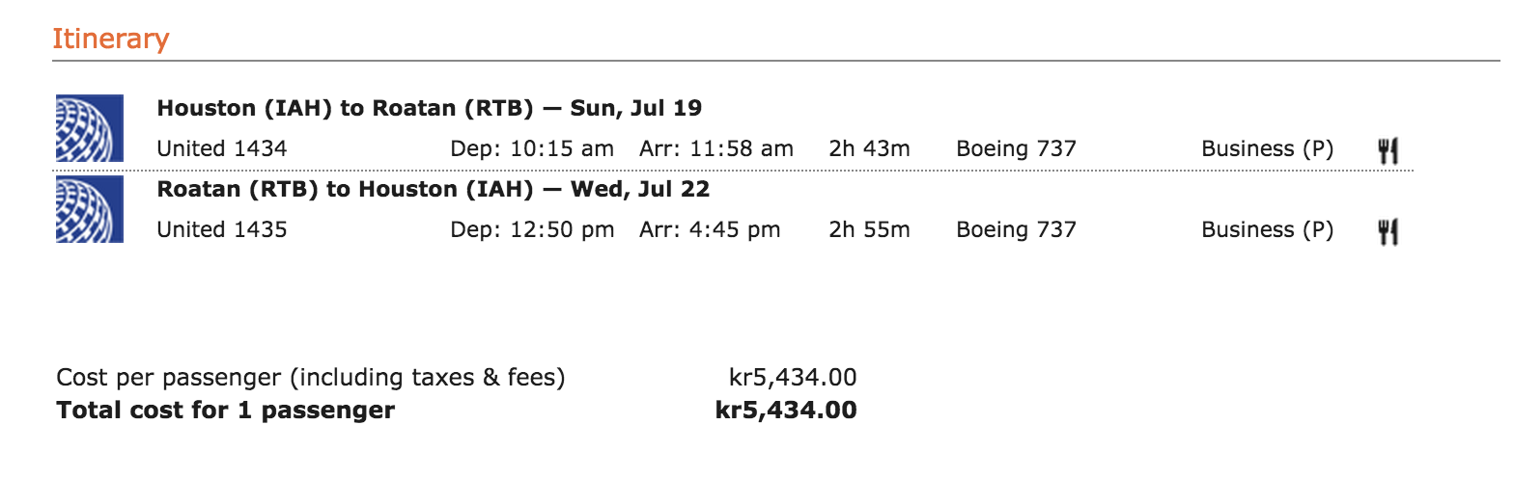Click the meal icon on flight United 1434
Viewport: 1514px width, 478px height.
pos(1388,150)
